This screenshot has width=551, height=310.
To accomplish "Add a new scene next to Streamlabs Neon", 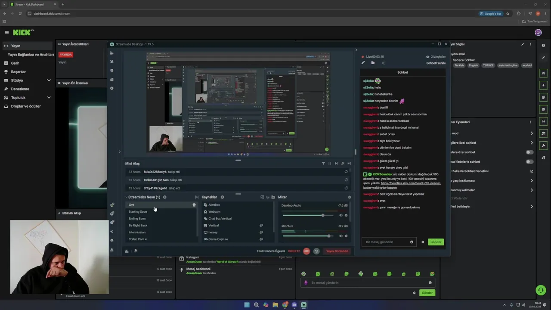I will (164, 197).
